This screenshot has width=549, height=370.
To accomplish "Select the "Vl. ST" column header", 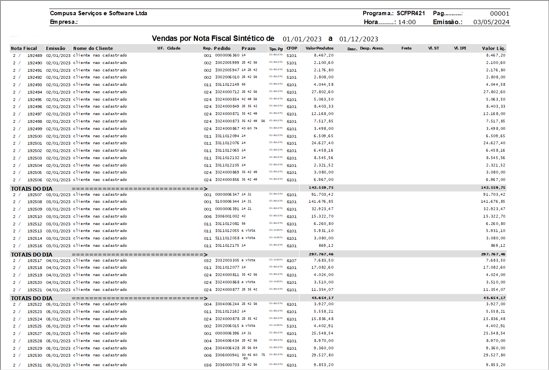I will coord(433,48).
